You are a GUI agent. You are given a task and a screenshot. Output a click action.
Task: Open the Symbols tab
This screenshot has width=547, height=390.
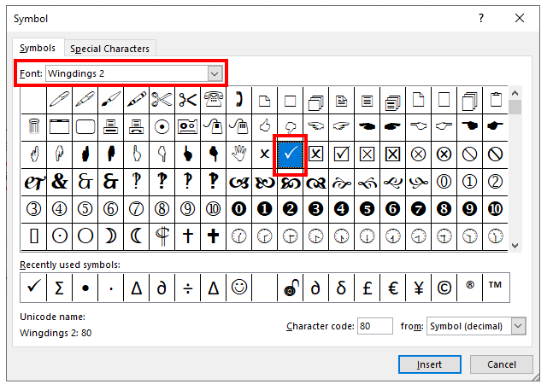38,49
